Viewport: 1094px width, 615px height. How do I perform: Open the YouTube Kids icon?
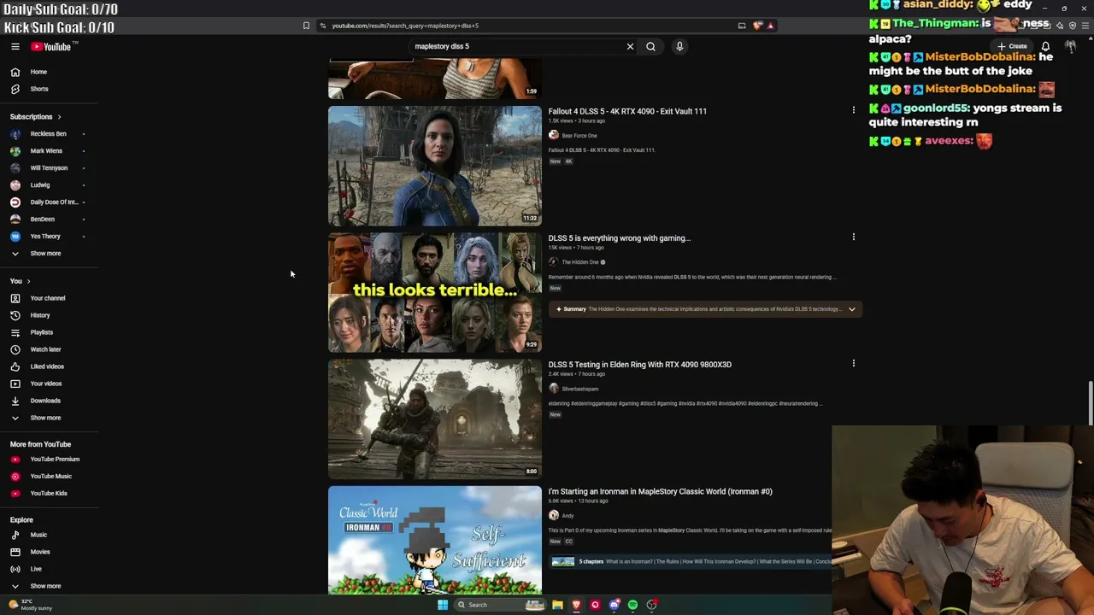pyautogui.click(x=15, y=494)
